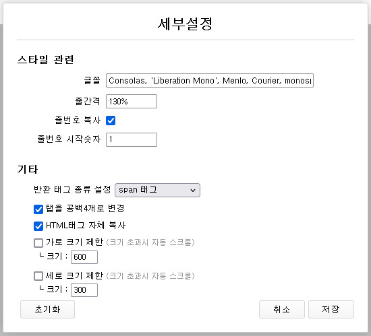Click the 스타일 관련 section heading
Screen dimensions: 371x336
tap(45, 59)
